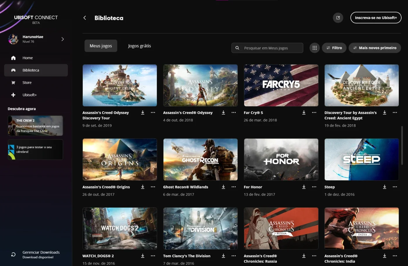Click the Tom Clancy's The Division title
Screen dimensions: 408x266
pyautogui.click(x=187, y=256)
